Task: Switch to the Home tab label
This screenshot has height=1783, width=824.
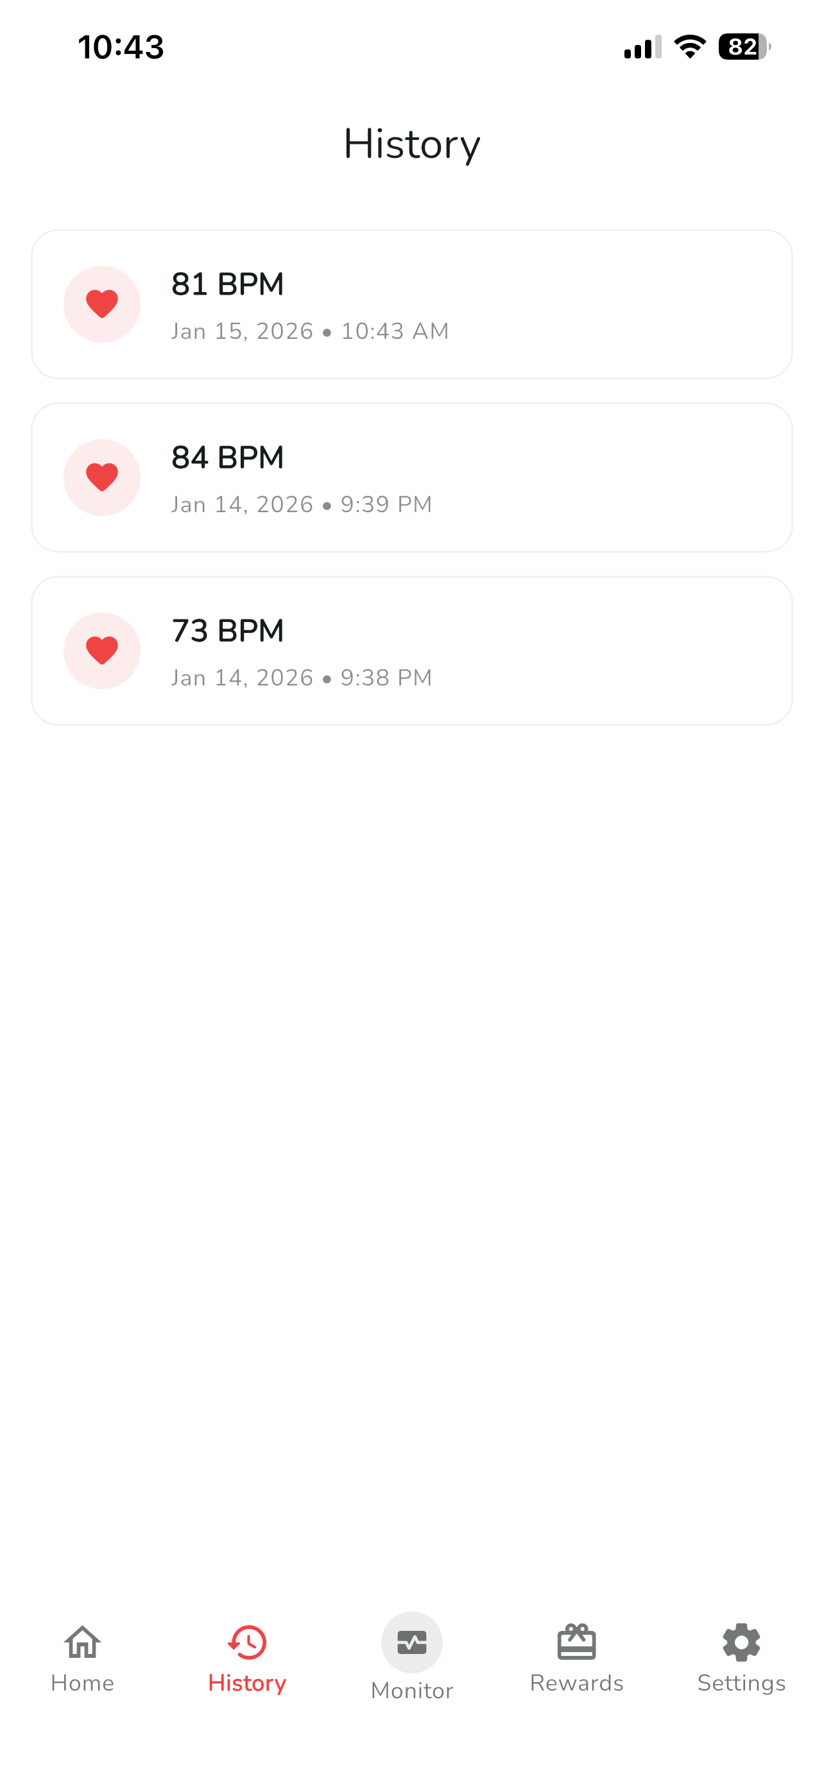Action: pos(82,1683)
